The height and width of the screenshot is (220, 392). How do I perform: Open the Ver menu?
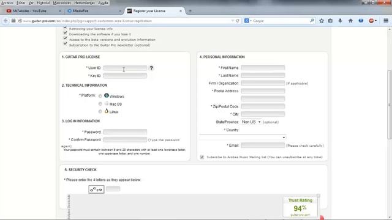coord(31,3)
